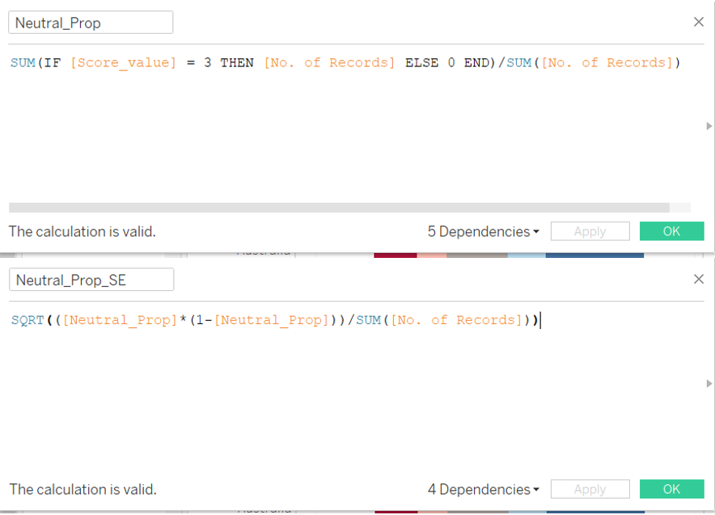Click empty area of Neutral_Prop_SE formula editor
Screen dimensions: 715x515
356,404
